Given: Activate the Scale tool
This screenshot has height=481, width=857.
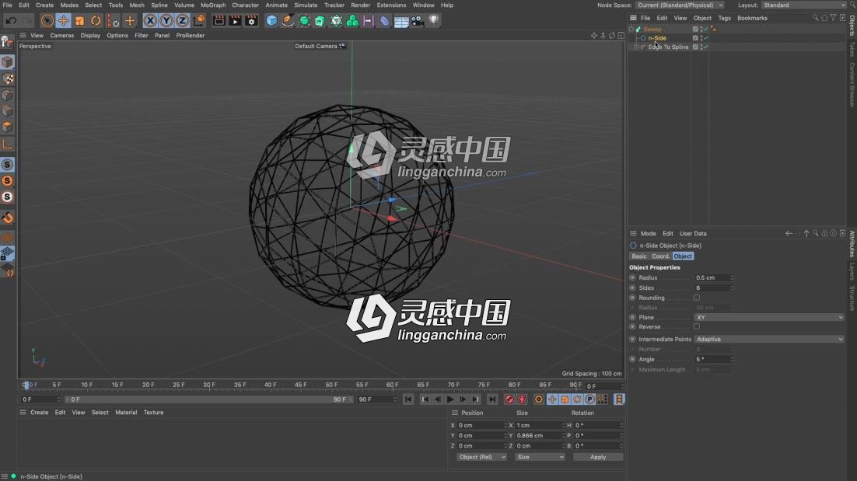Looking at the screenshot, I should 80,21.
